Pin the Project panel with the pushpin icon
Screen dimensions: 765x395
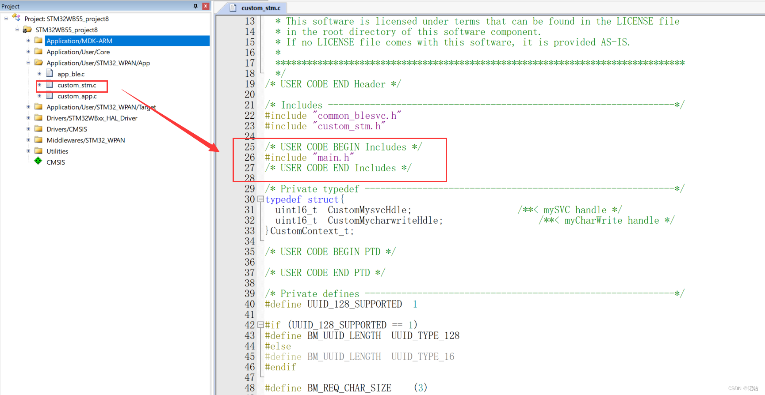(195, 6)
